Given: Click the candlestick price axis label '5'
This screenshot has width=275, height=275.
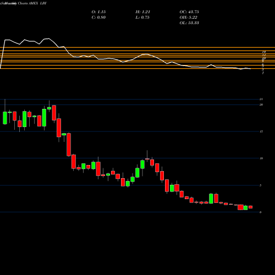Looking at the screenshot, I should click(x=260, y=185).
